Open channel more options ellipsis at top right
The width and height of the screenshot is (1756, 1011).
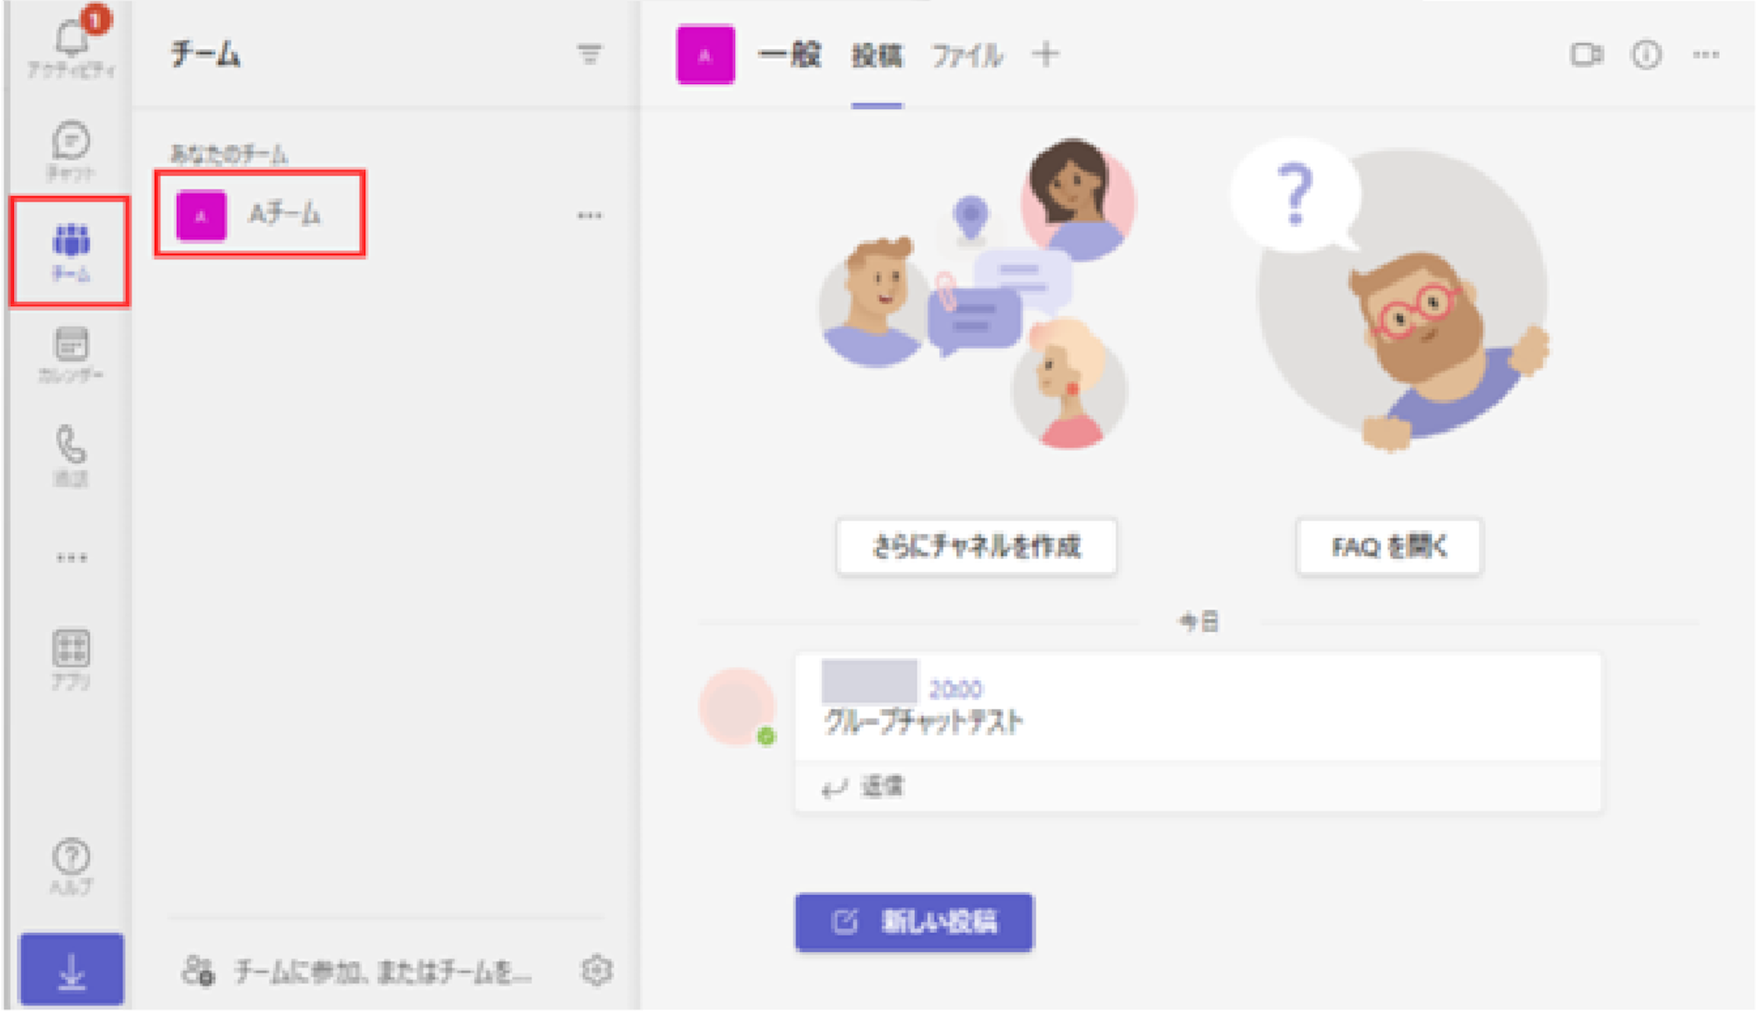pos(1705,55)
